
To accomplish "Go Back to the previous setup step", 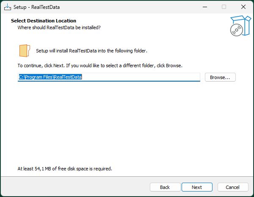I will [x=165, y=187].
